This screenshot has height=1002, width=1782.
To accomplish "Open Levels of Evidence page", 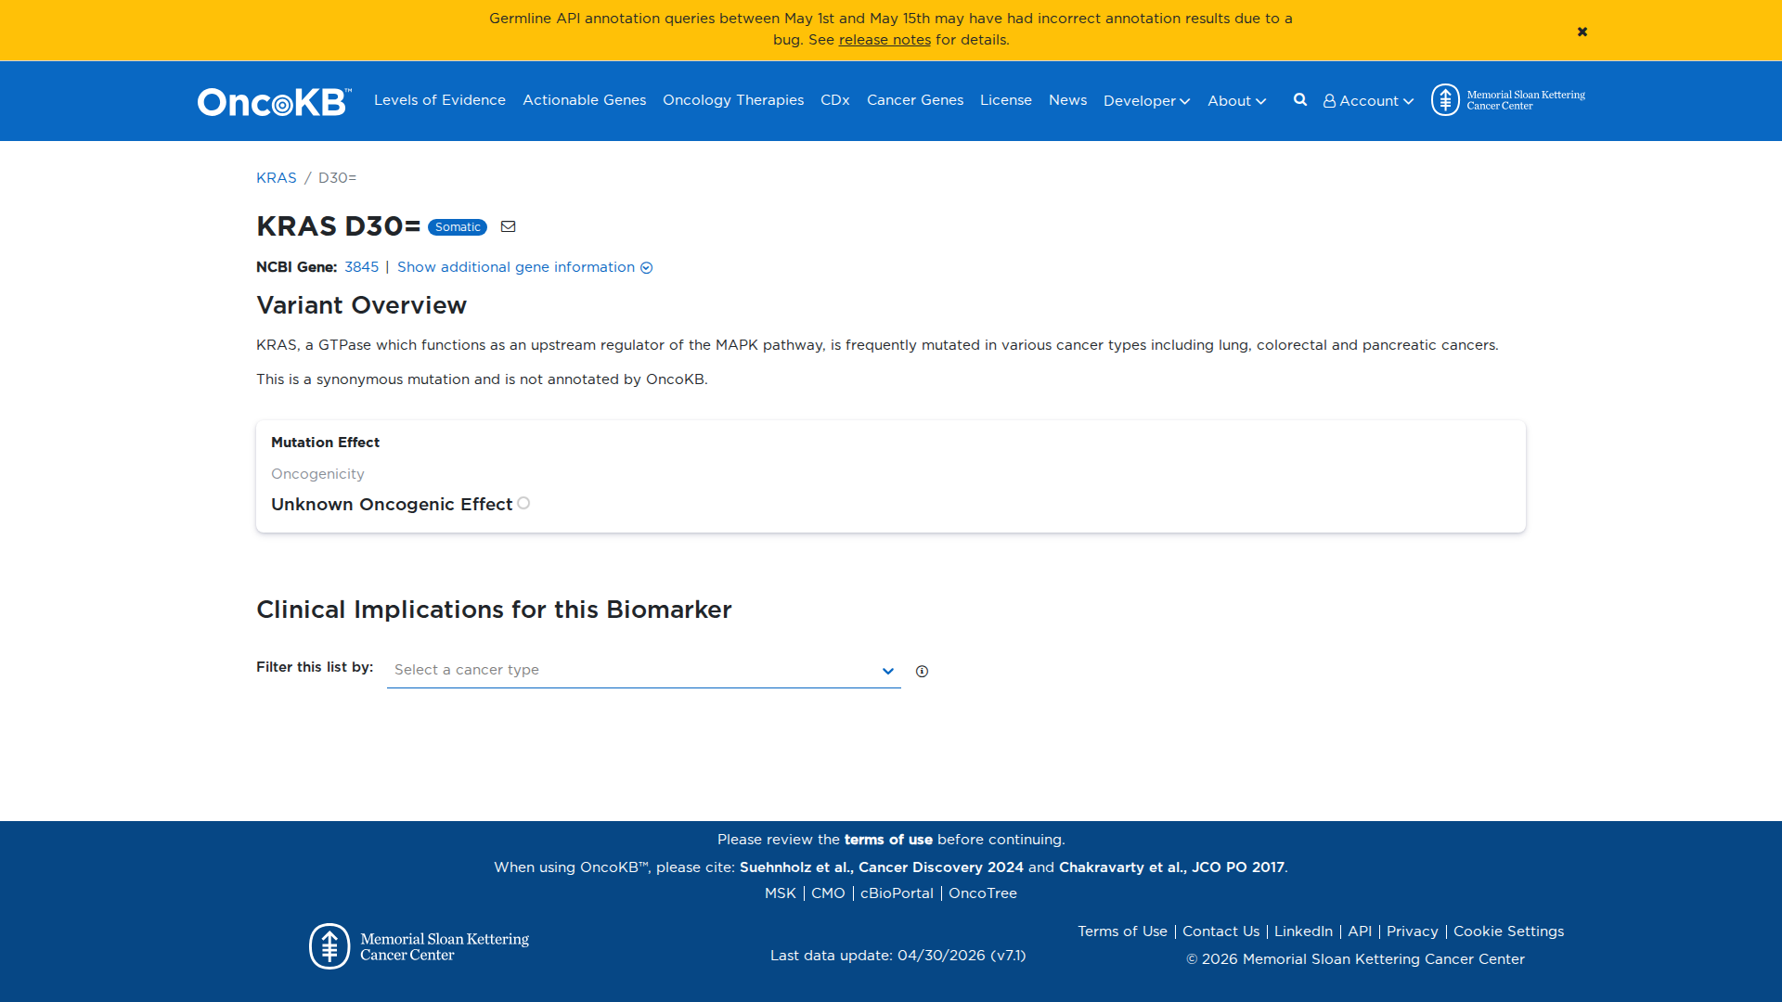I will (440, 100).
